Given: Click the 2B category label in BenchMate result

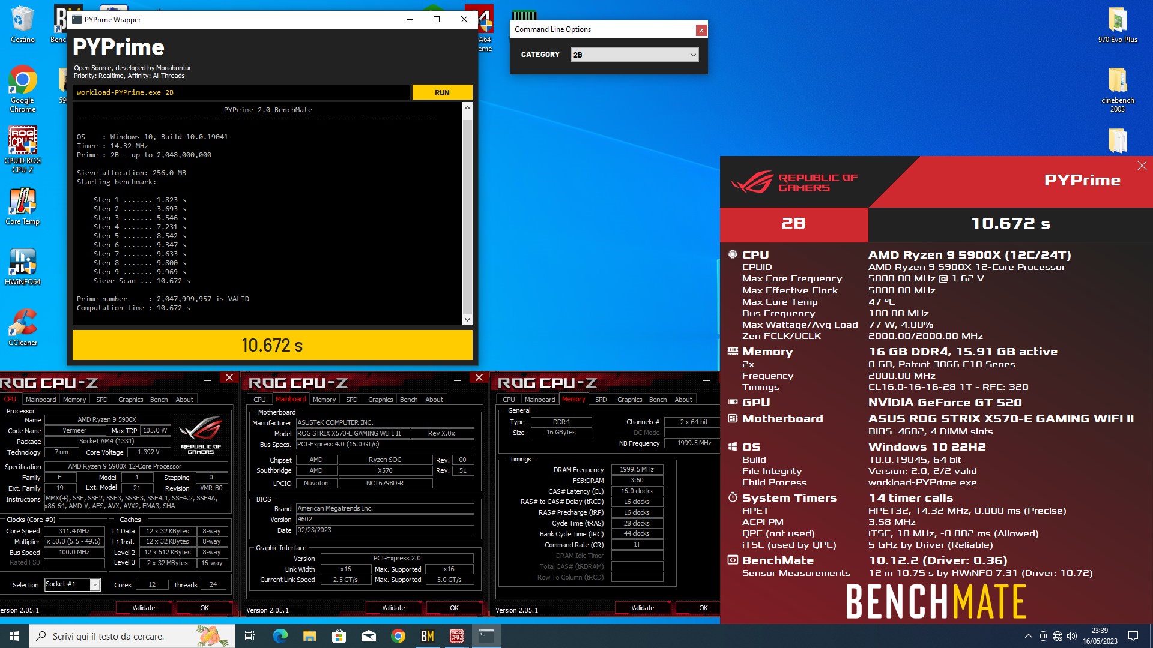Looking at the screenshot, I should pos(793,224).
